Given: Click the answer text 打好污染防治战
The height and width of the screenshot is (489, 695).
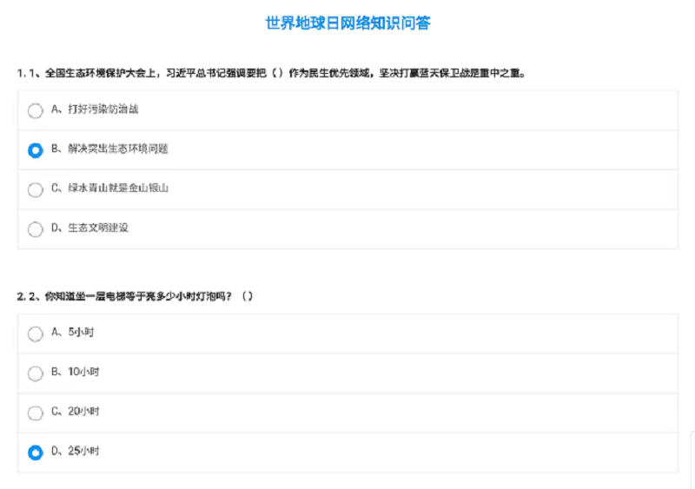Looking at the screenshot, I should [x=103, y=109].
